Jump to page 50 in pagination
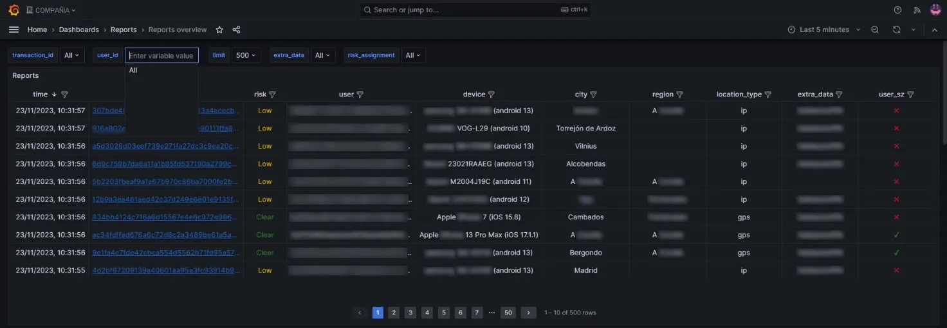 [508, 313]
